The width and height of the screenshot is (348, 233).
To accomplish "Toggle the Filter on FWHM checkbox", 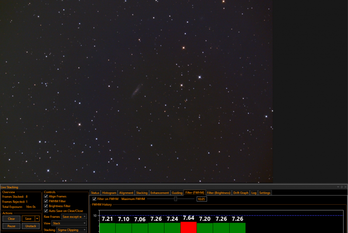I will (x=94, y=199).
